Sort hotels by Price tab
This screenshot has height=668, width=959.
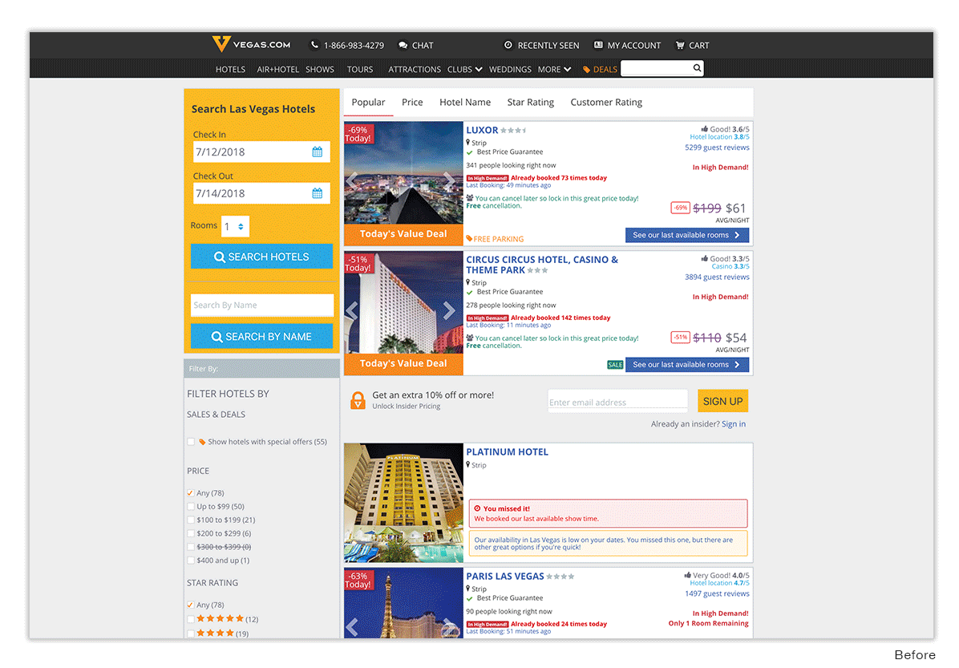click(412, 103)
